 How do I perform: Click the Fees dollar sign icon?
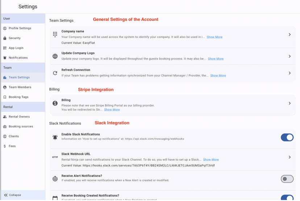point(5,146)
